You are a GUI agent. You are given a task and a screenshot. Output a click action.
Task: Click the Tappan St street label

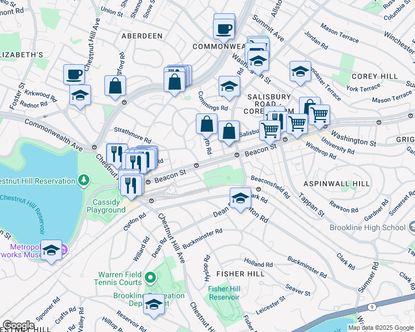311,205
